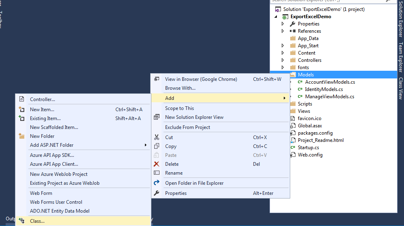
Task: Click the Existing Item icon
Action: tap(21, 118)
